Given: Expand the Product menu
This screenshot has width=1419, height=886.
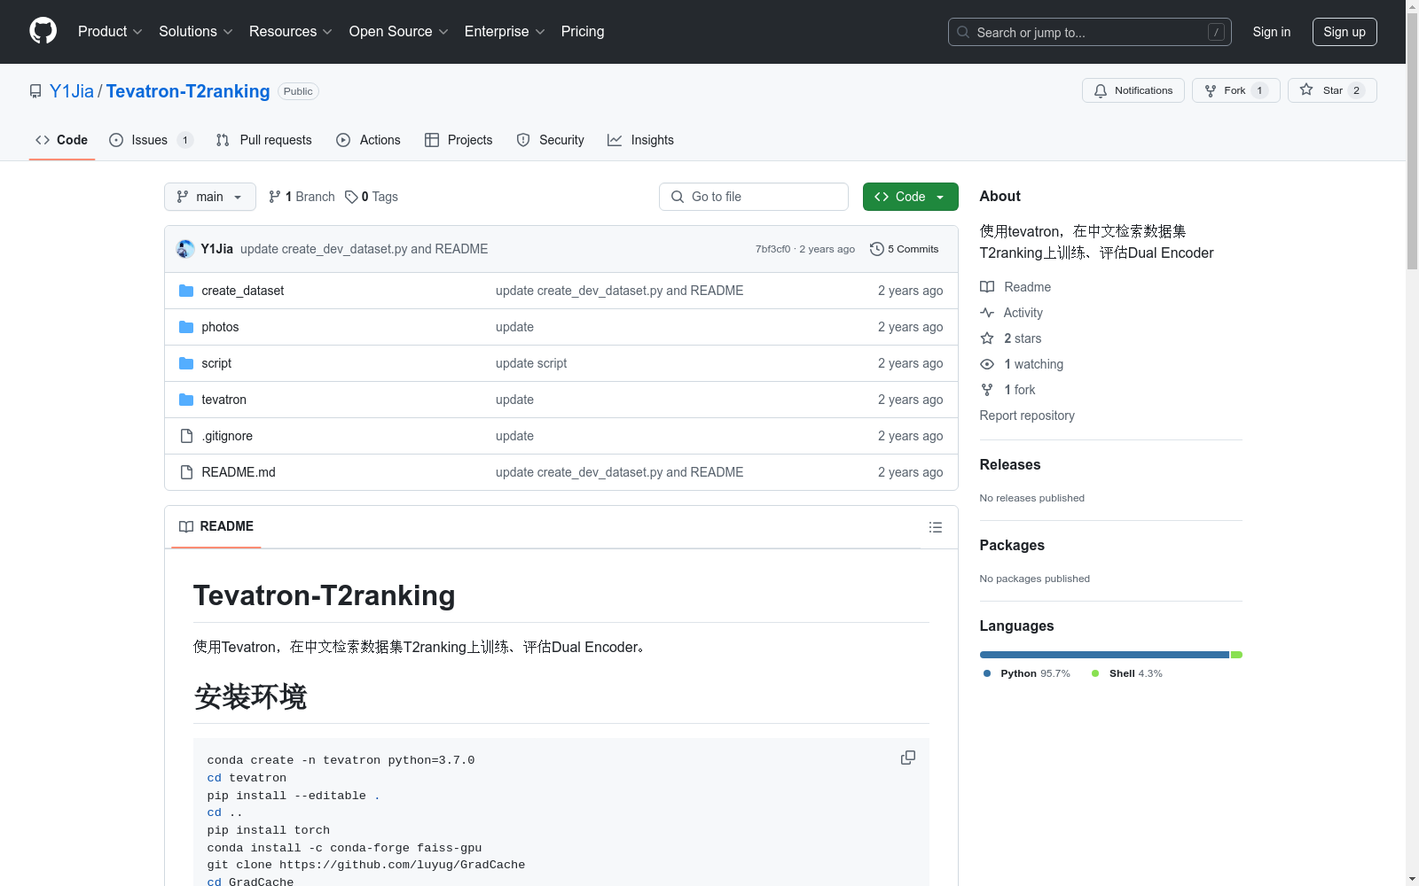Looking at the screenshot, I should [110, 31].
